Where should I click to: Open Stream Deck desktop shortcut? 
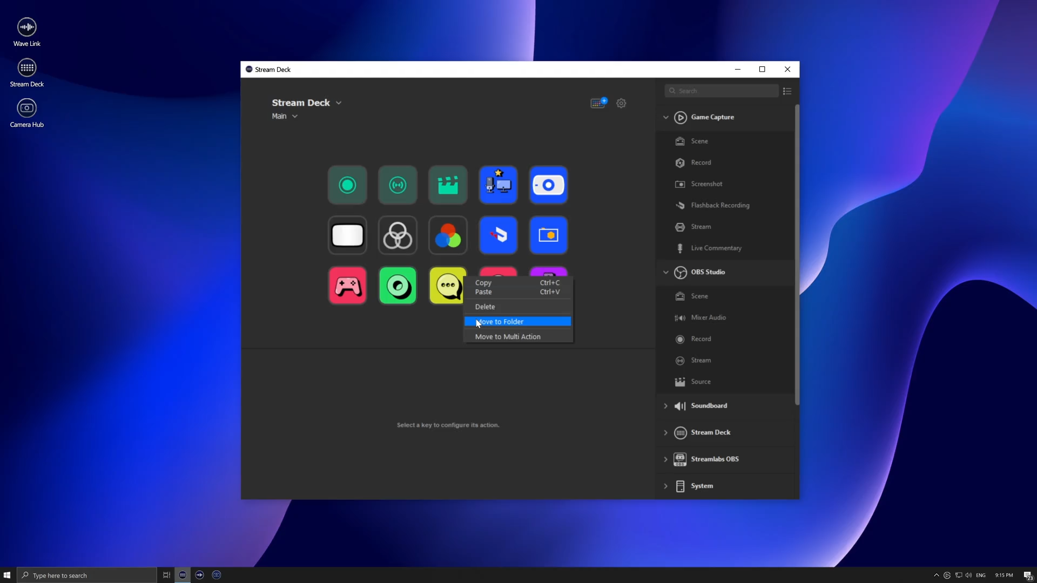click(27, 72)
